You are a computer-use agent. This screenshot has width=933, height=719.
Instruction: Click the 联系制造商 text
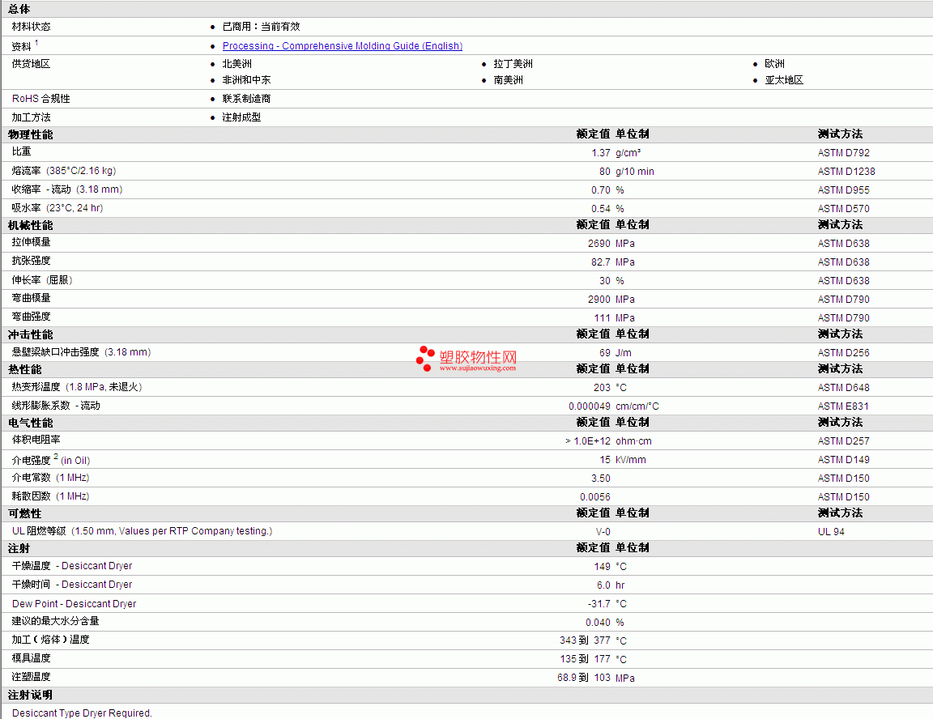(x=246, y=99)
